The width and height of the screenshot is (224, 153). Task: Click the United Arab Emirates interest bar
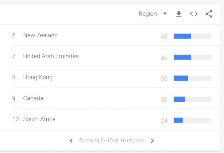pos(192,57)
